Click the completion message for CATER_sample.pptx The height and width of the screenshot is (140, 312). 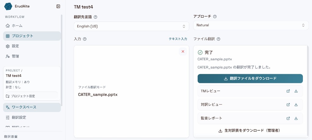(x=234, y=67)
